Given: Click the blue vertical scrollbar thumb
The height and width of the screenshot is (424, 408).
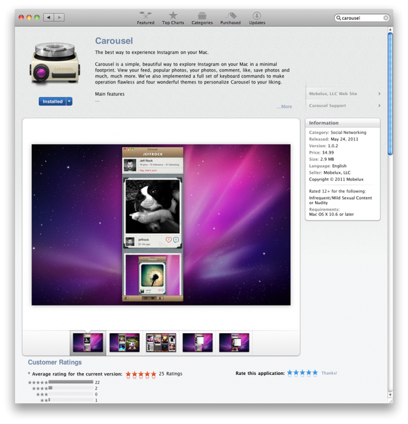Looking at the screenshot, I should click(x=390, y=94).
